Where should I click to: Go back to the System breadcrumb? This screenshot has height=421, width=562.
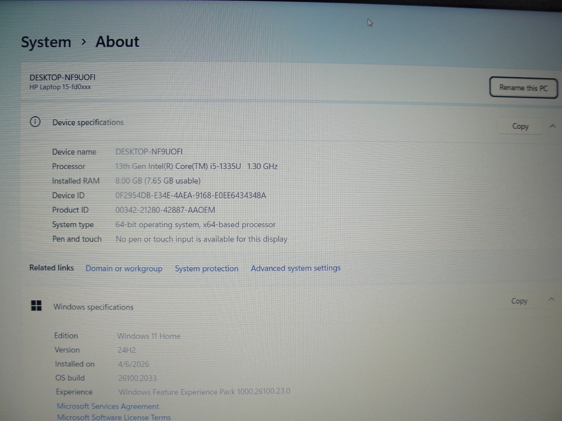point(46,42)
